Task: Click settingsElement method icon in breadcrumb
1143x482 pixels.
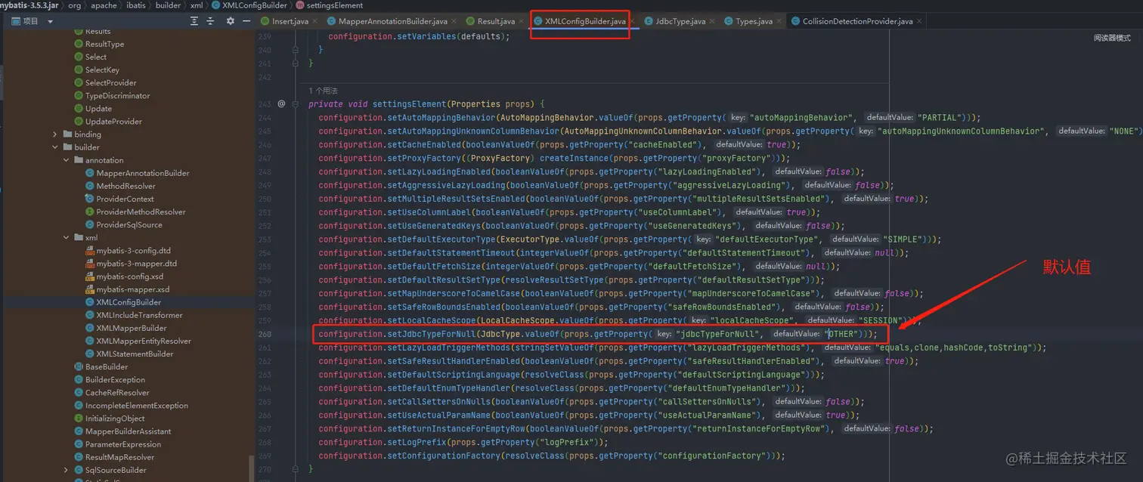Action: point(300,5)
